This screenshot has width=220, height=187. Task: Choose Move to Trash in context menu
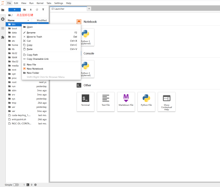click(51, 37)
